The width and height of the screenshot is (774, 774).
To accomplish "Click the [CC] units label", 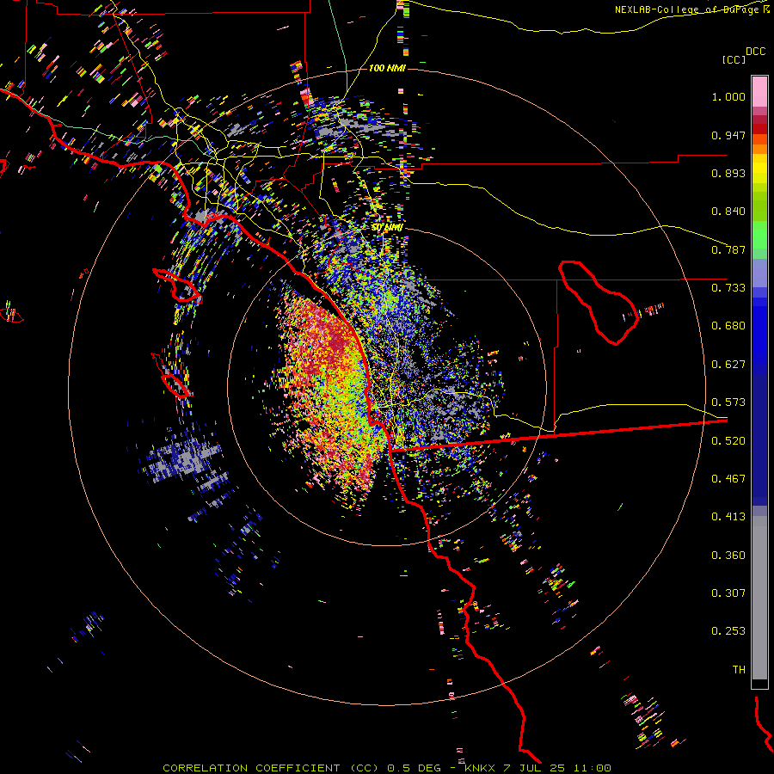I will click(x=734, y=59).
